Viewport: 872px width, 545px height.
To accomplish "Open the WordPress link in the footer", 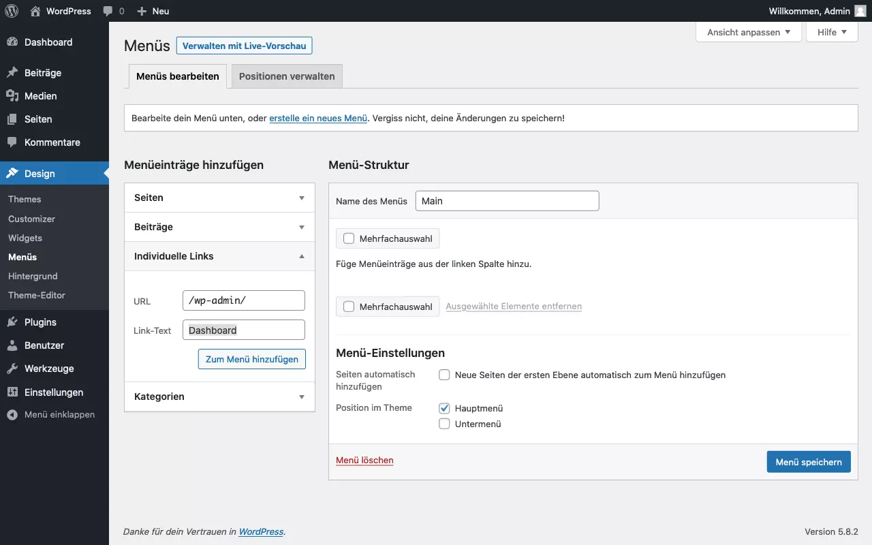I will tap(261, 531).
